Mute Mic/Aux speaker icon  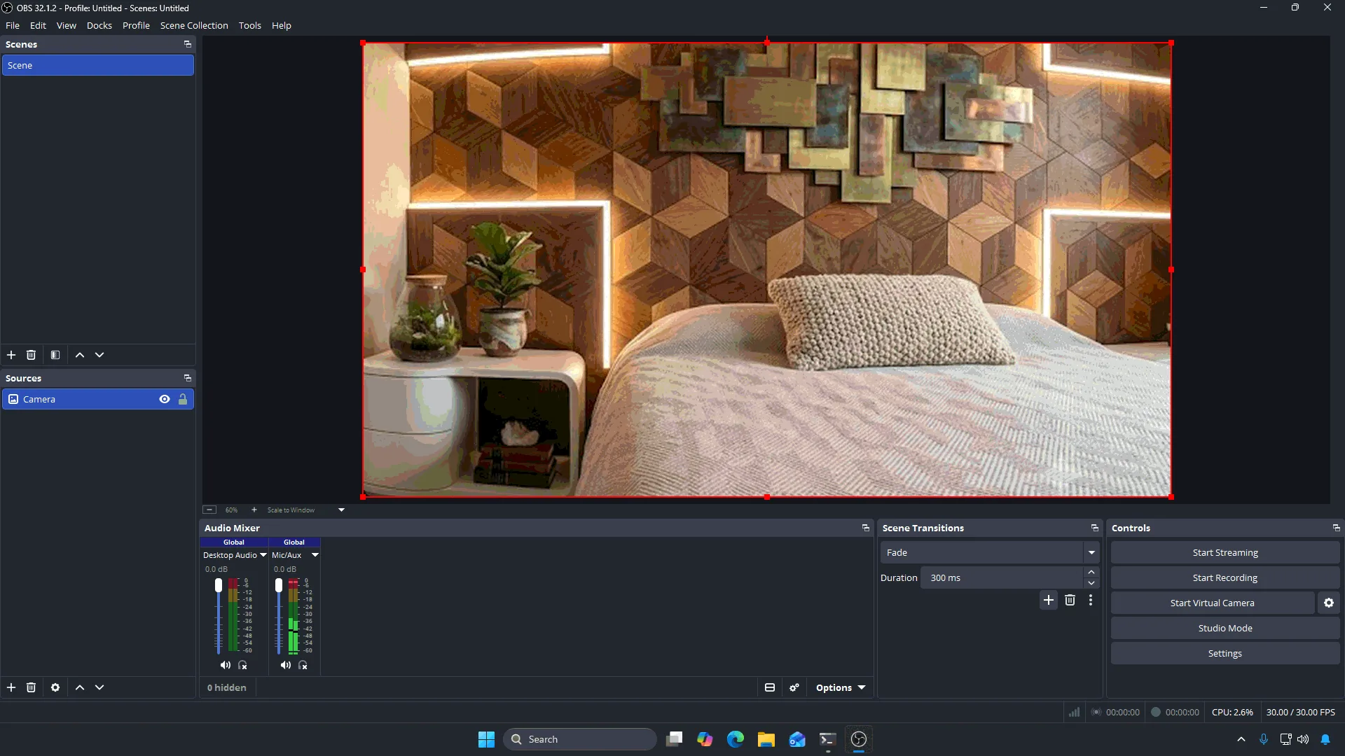[x=286, y=665]
